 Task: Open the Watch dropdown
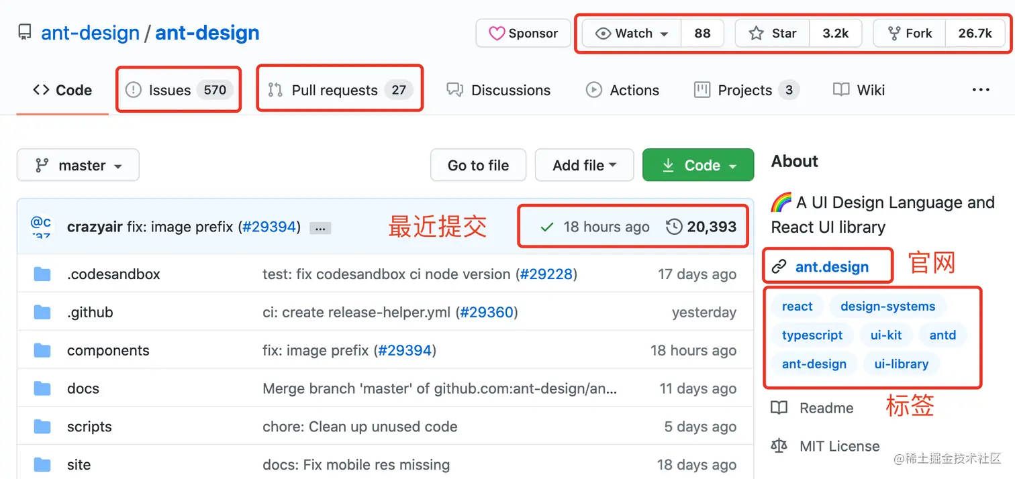click(x=632, y=33)
